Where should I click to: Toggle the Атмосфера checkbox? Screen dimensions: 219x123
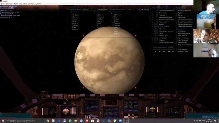177,31
